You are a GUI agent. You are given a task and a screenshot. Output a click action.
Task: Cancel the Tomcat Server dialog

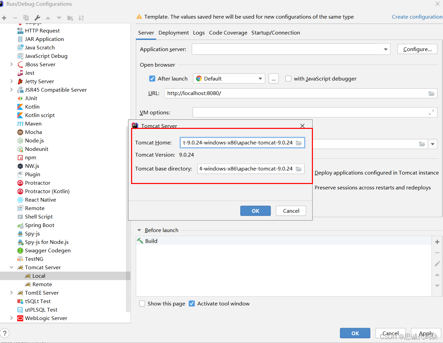coord(291,211)
